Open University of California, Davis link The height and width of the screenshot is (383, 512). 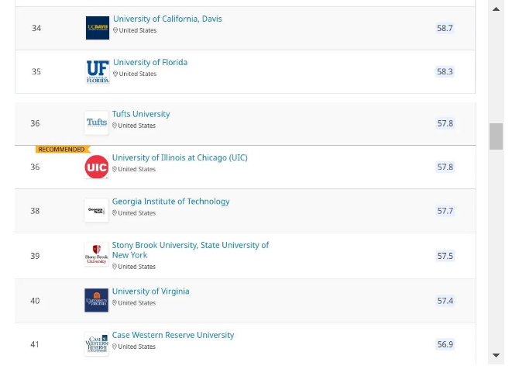coord(167,19)
